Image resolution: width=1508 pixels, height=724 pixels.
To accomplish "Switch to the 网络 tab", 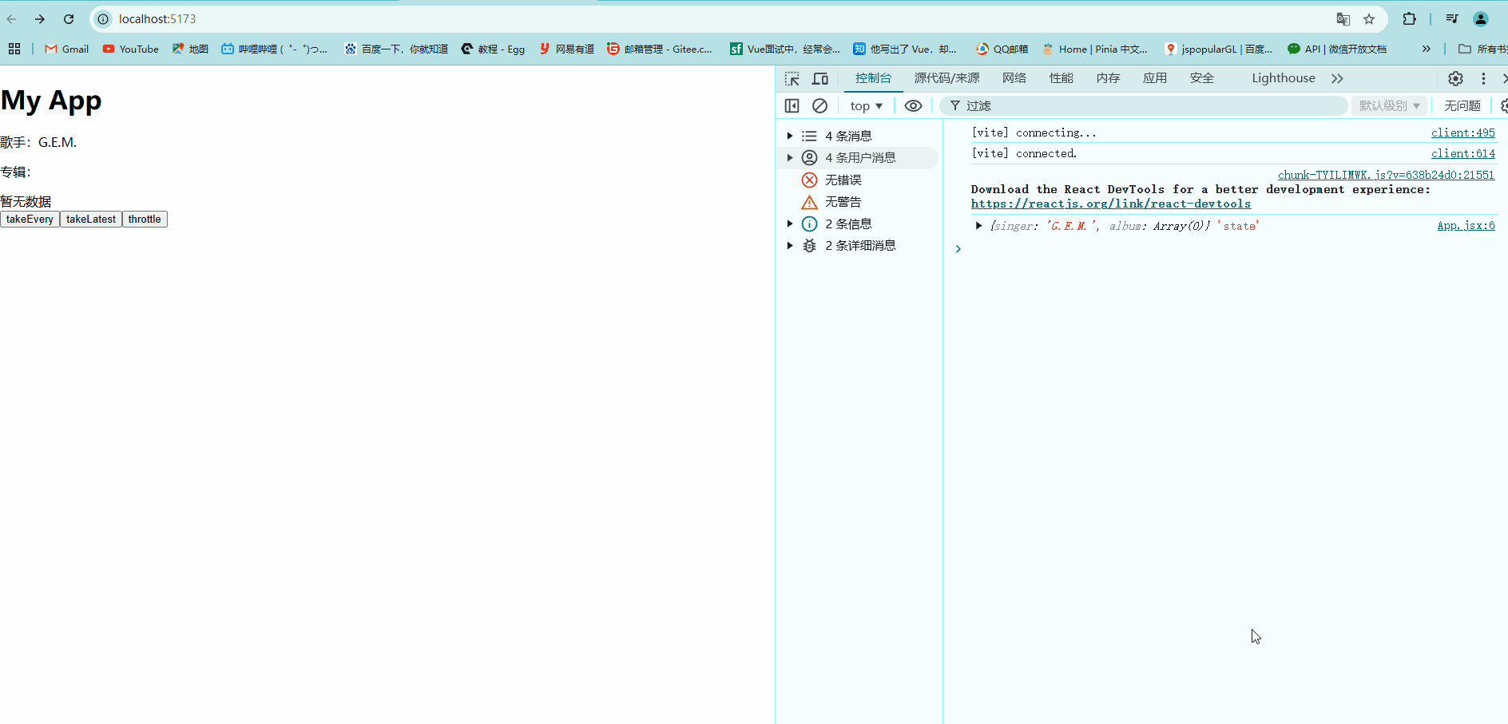I will click(x=1014, y=77).
